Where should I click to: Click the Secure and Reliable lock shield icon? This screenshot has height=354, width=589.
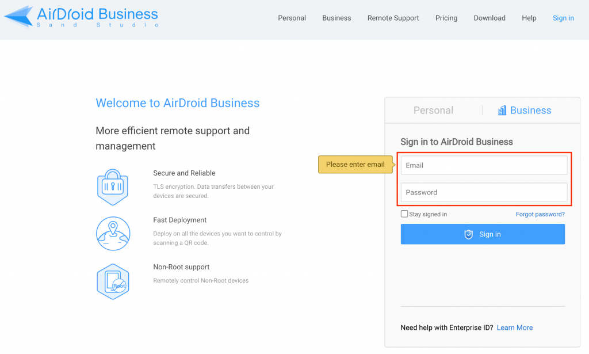click(113, 186)
